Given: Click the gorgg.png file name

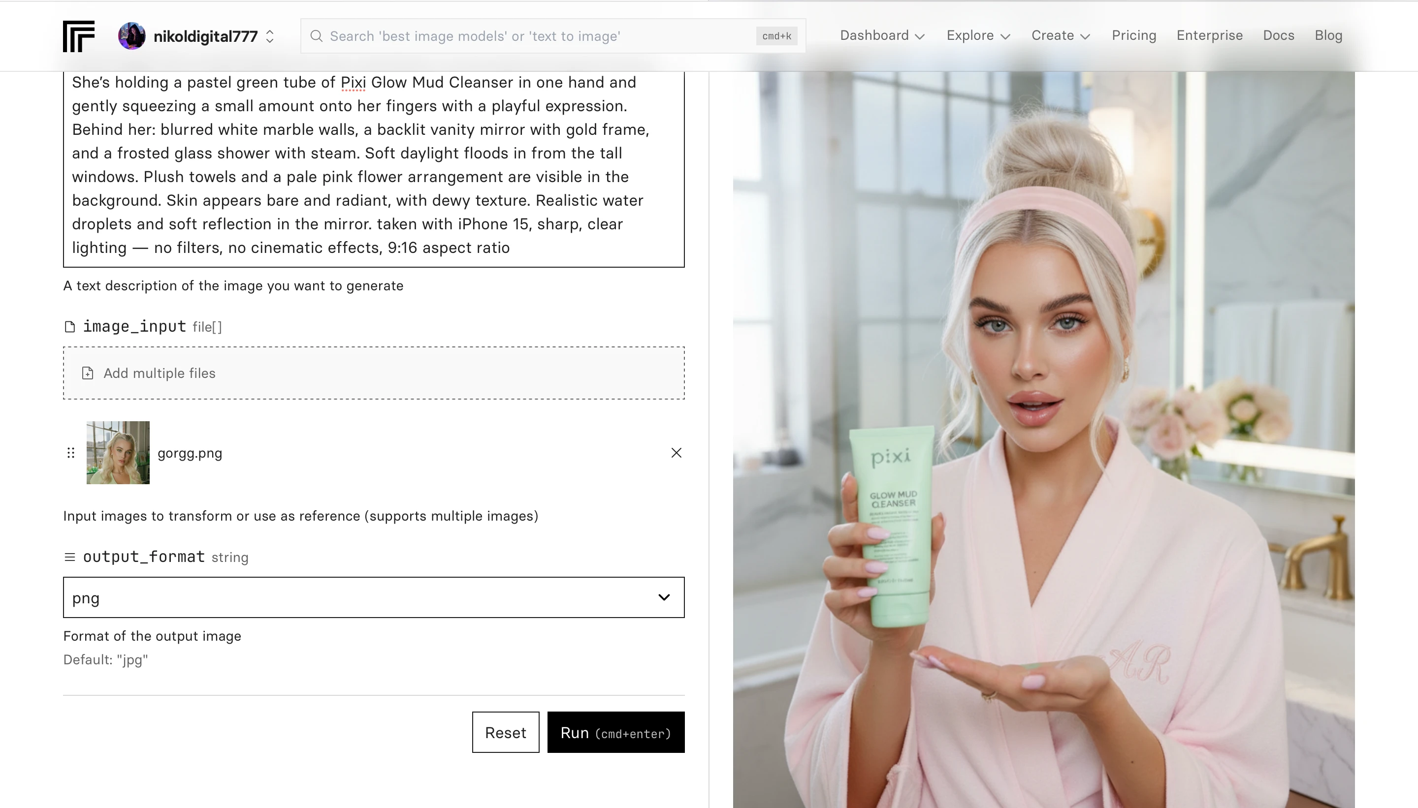Looking at the screenshot, I should tap(190, 453).
